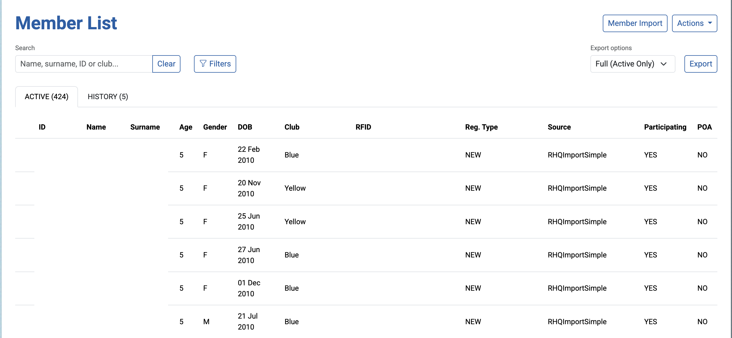Click YES participating in the 01 Dec row
This screenshot has height=338, width=732.
tap(650, 288)
